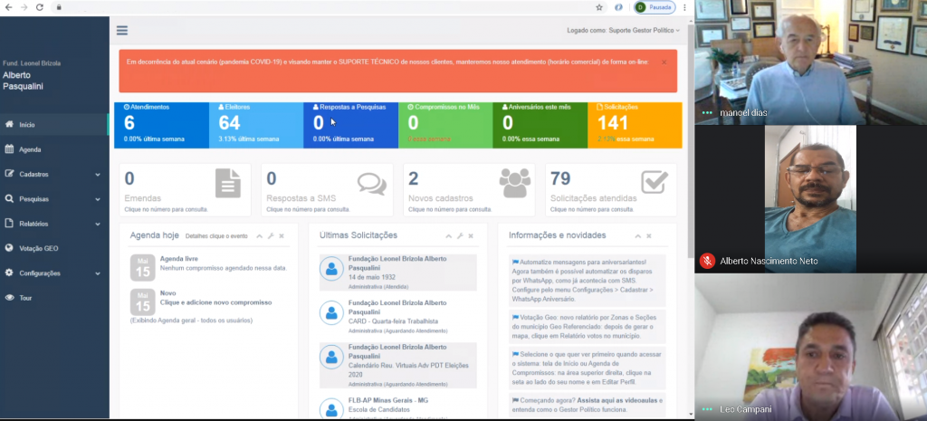The height and width of the screenshot is (421, 927).
Task: Click the Novos cadastros people icon
Action: 516,184
